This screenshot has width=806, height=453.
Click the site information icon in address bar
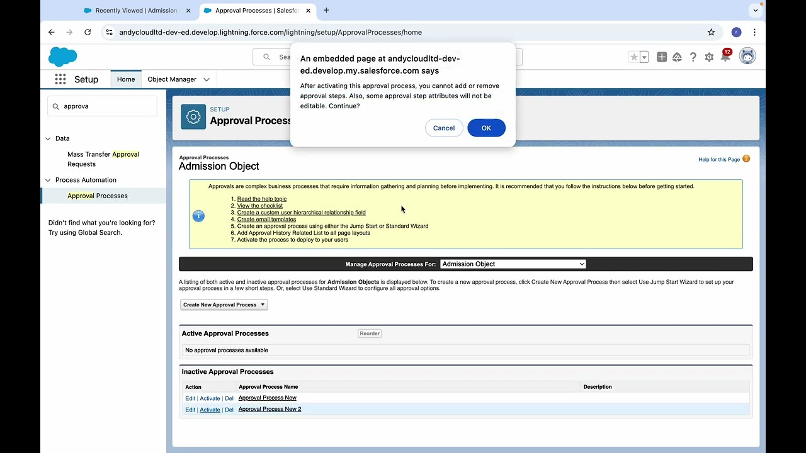(109, 32)
